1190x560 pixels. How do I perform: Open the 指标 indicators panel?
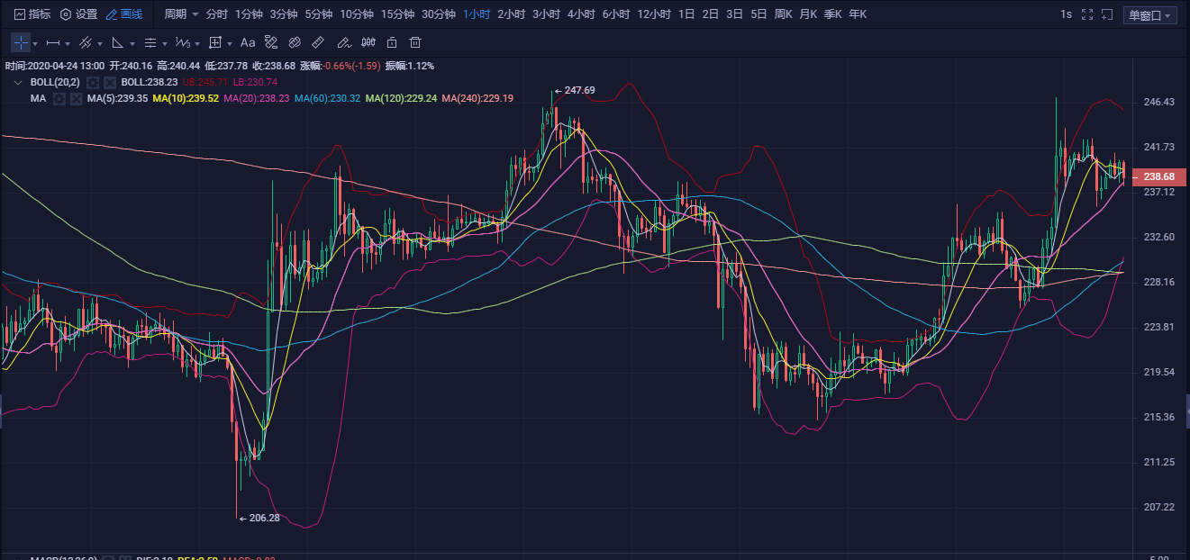pos(32,14)
